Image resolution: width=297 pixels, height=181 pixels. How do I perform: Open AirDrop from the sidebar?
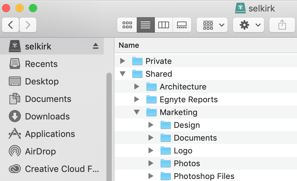pyautogui.click(x=41, y=151)
